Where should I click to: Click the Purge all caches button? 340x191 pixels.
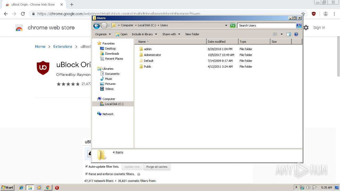pyautogui.click(x=157, y=167)
